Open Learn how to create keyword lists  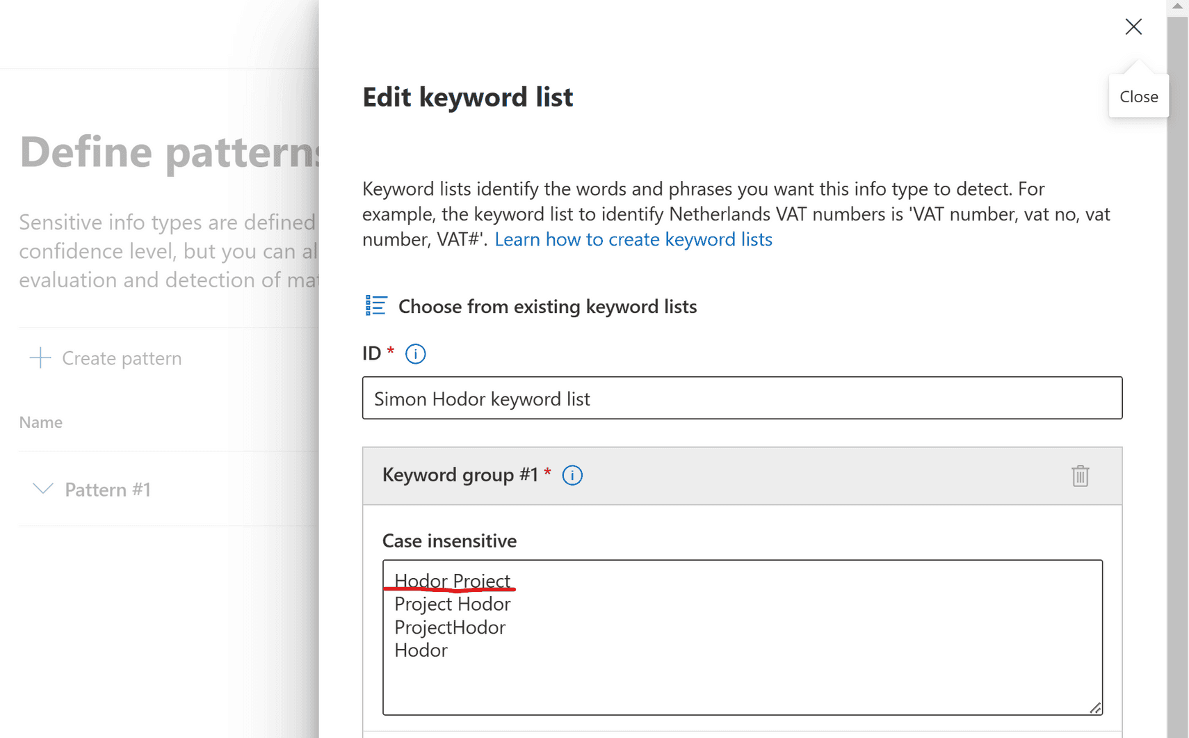pos(633,239)
